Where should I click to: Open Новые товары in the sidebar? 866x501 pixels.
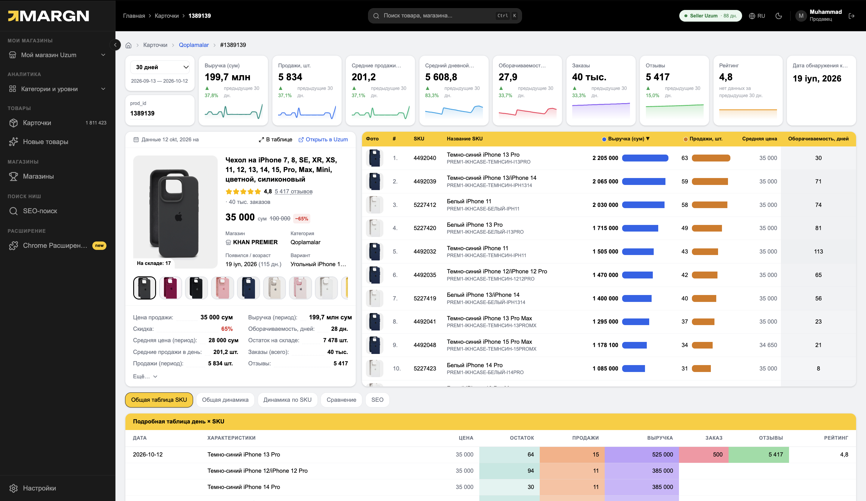[58, 142]
